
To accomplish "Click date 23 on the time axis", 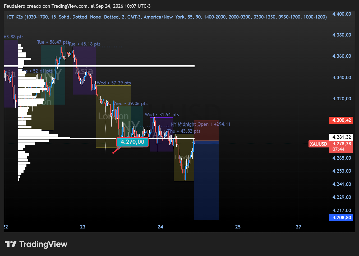I will click(83, 227).
